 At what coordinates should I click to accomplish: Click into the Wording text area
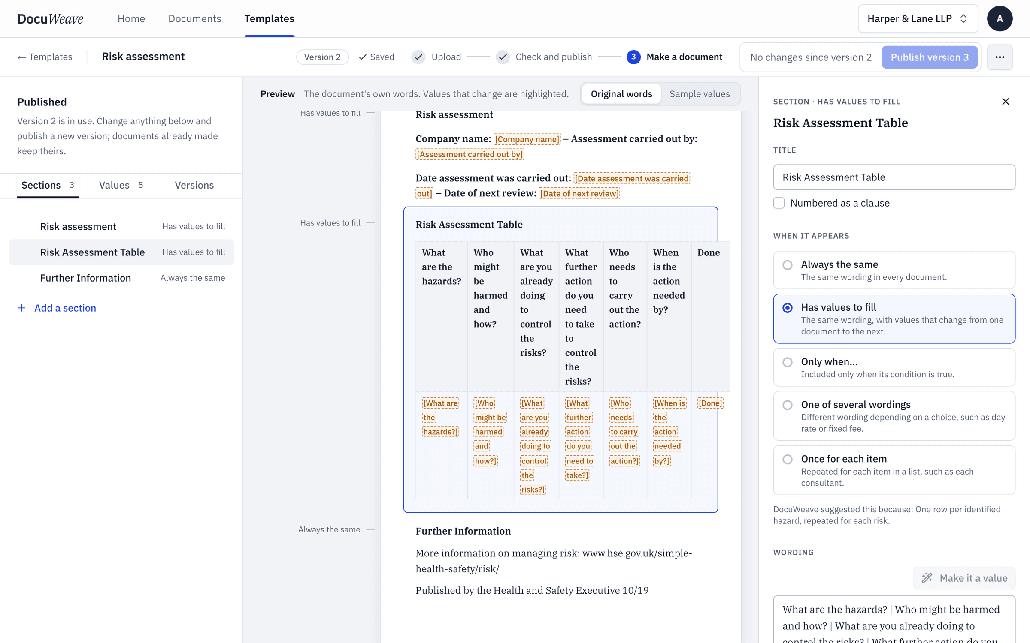point(894,619)
